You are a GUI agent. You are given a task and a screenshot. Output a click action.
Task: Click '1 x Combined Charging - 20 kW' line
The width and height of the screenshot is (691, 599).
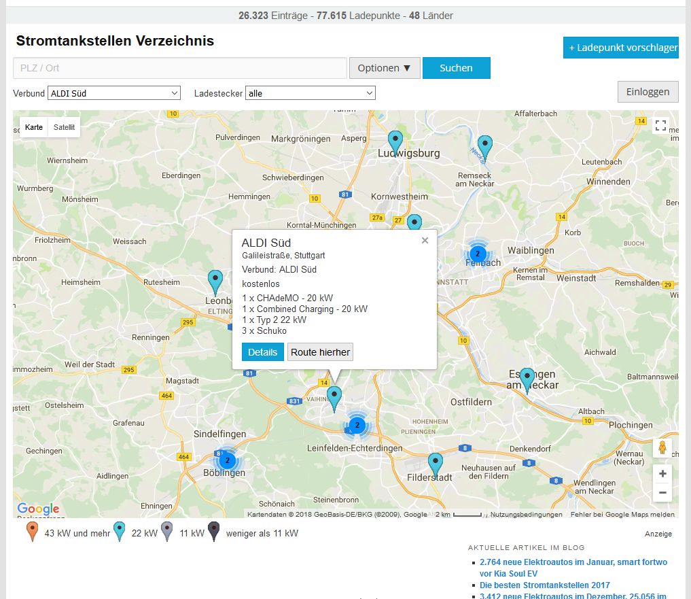point(304,309)
